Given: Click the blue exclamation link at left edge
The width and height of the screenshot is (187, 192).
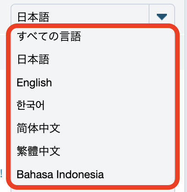Looking at the screenshot, I should pos(1,174).
